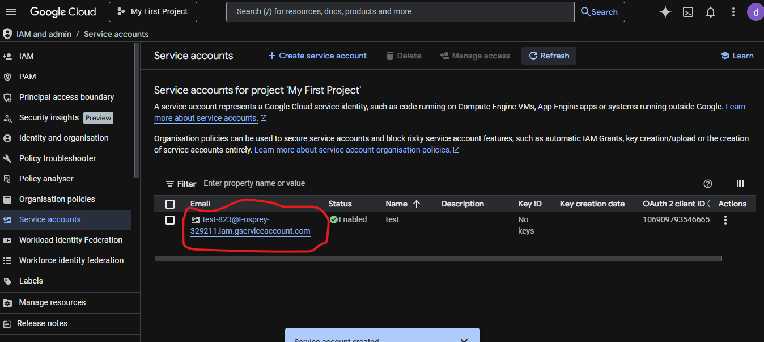764x342 pixels.
Task: Open Workload Identity Federation page
Action: point(70,239)
